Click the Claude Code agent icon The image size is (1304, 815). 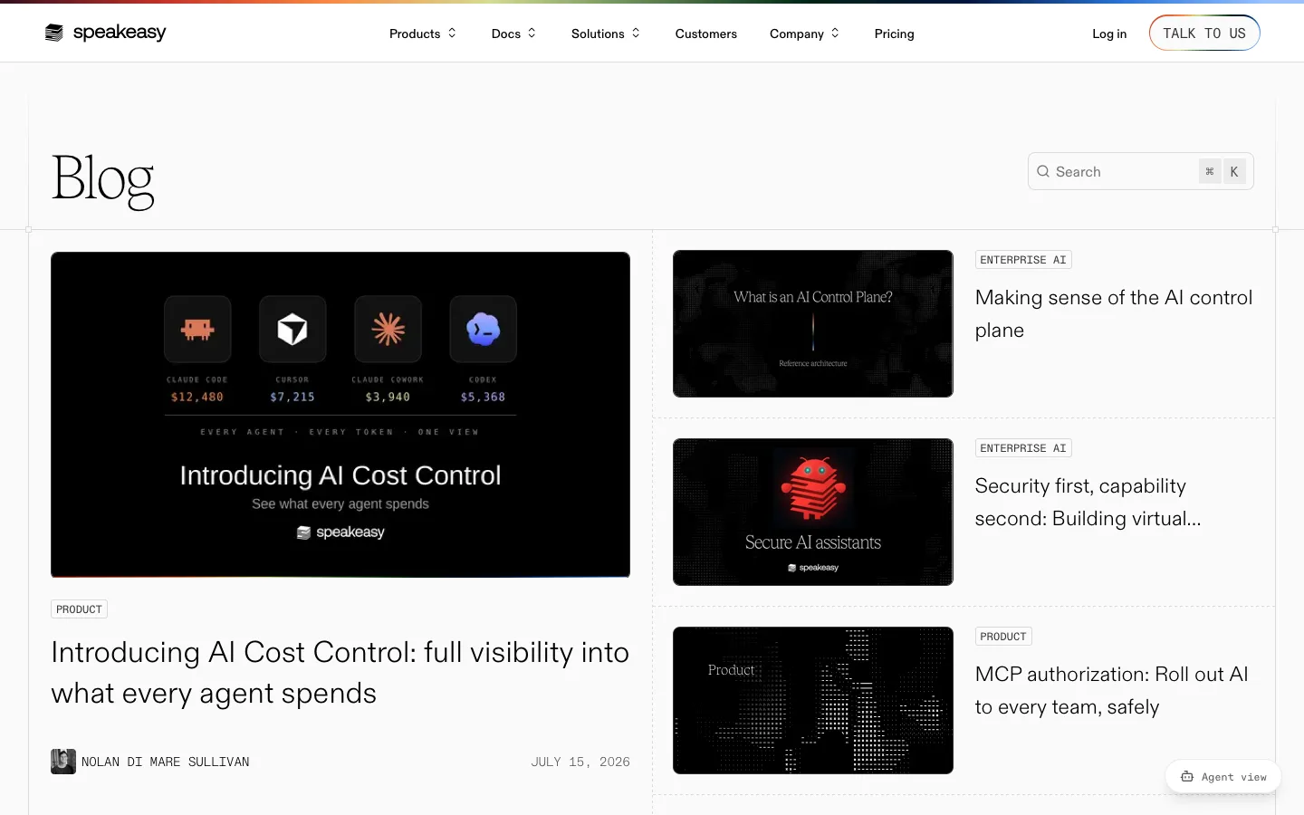197,329
